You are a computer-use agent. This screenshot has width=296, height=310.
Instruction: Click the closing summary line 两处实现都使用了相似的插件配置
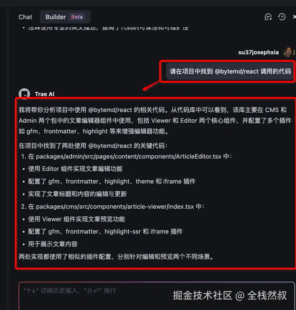116,257
